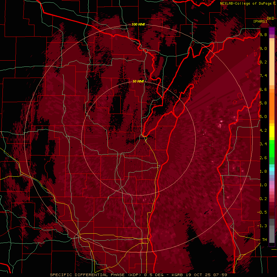This screenshot has width=277, height=277.
Task: Click the 5.0 value on the color scale
Action: coord(263,117)
